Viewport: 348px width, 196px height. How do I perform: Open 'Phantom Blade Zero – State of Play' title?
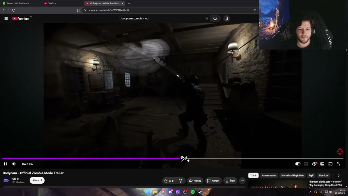[x=325, y=183]
